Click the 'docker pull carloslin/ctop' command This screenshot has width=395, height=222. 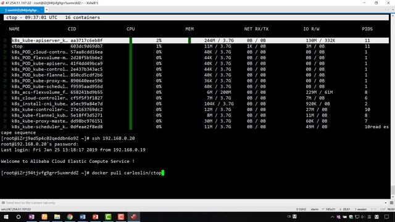(127, 173)
